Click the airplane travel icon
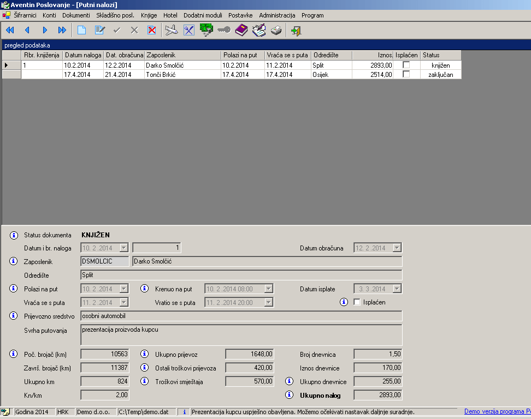Screen dimensions: 531x419 click(172, 31)
